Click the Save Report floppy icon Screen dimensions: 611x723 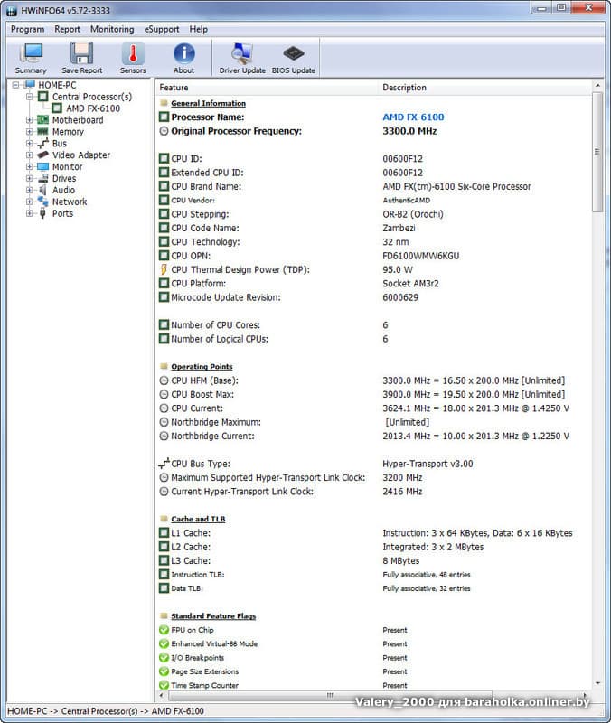[81, 54]
